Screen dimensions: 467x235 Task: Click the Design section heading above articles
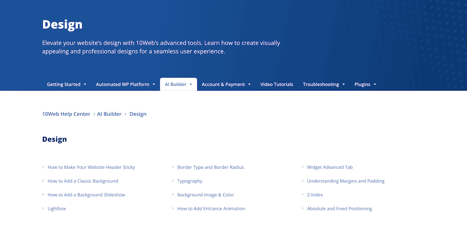pos(54,139)
